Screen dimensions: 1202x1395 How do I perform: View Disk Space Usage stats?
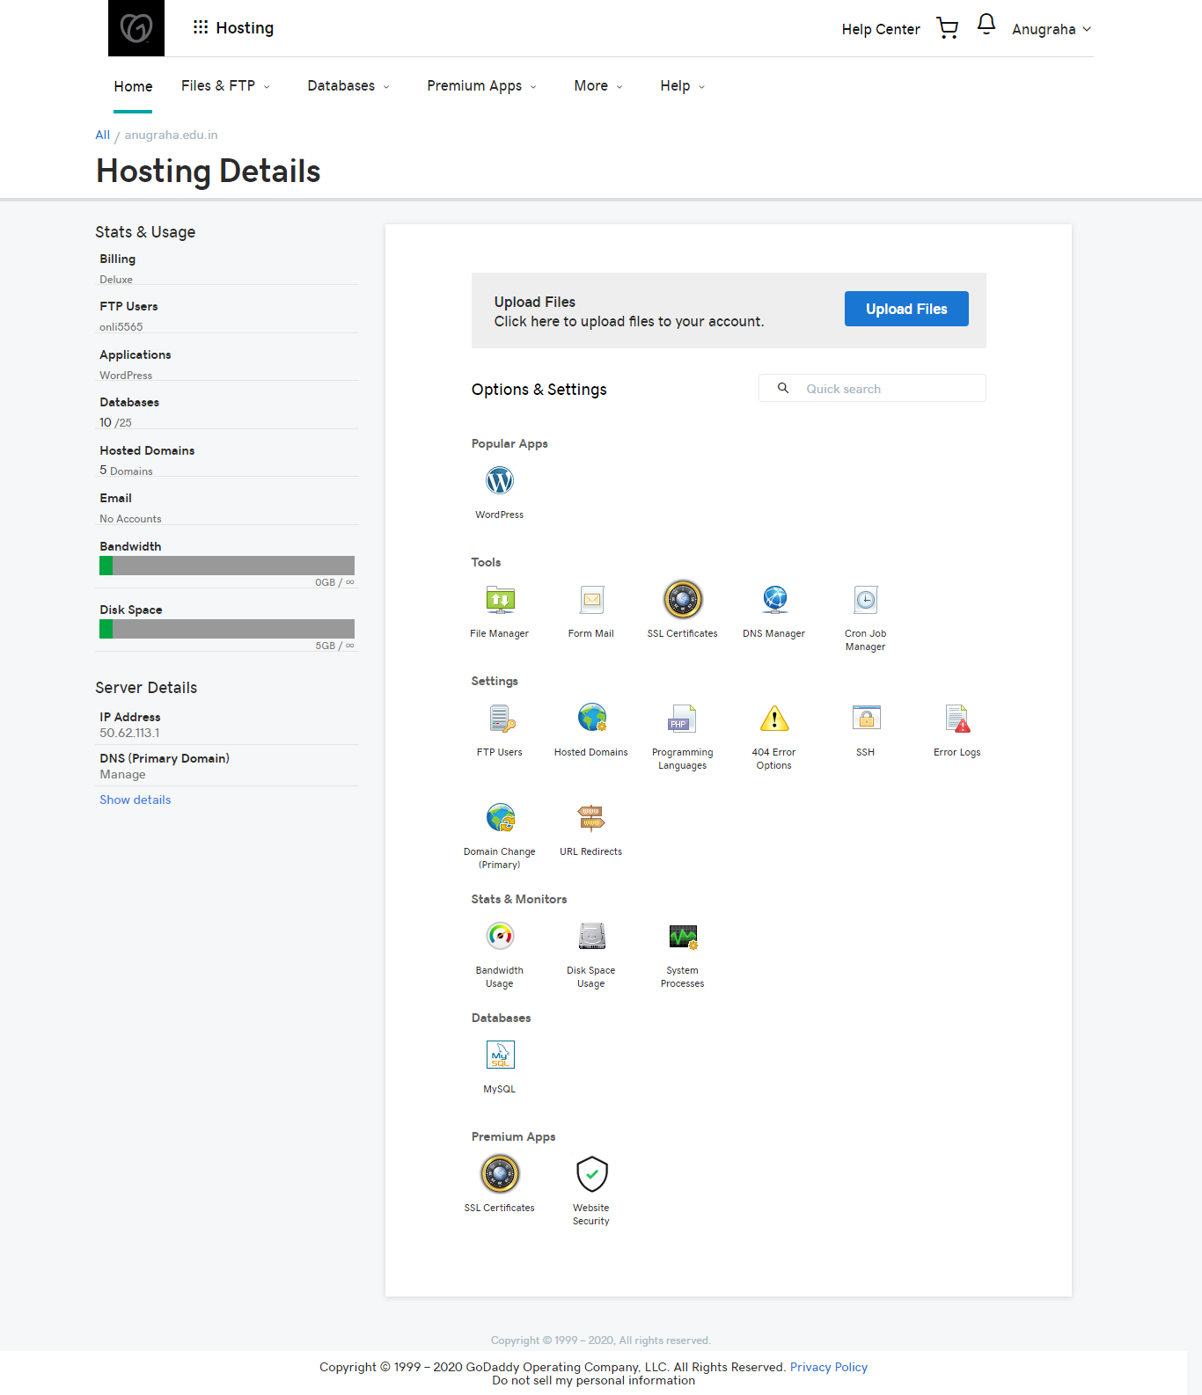click(591, 937)
